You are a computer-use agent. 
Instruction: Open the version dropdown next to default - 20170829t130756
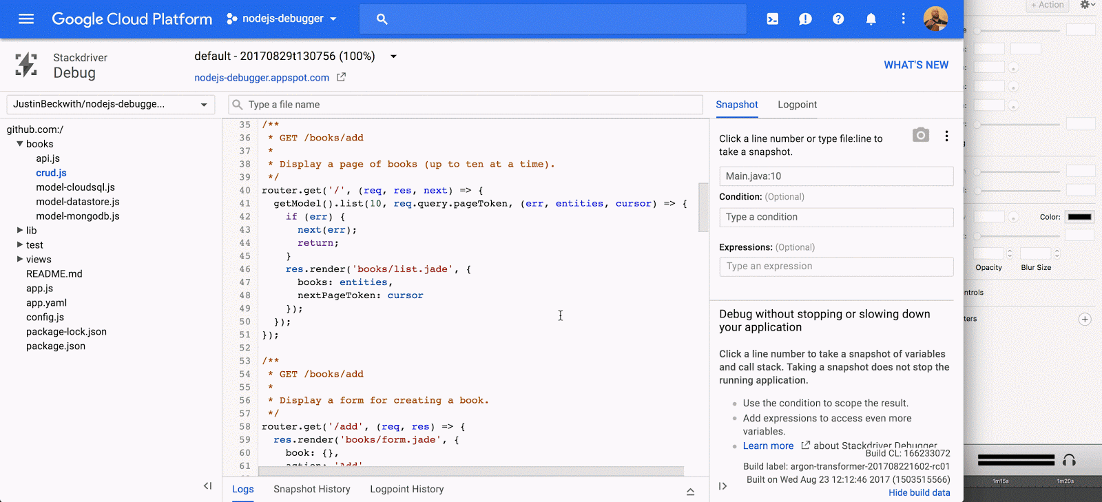click(393, 56)
